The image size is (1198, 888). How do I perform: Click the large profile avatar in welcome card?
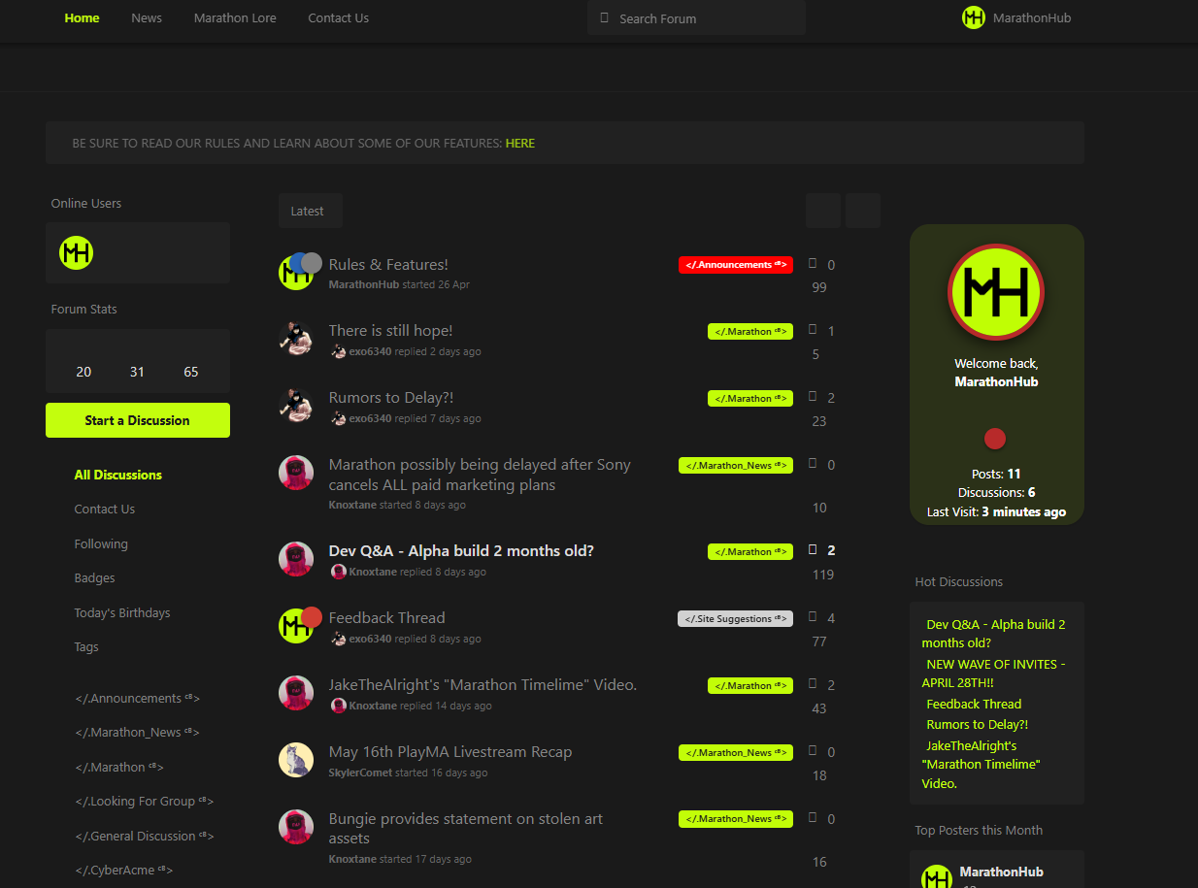click(x=995, y=292)
